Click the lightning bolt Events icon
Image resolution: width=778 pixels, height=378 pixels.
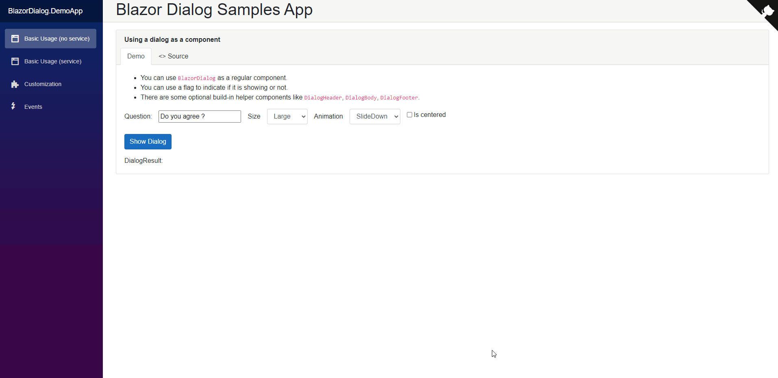click(x=13, y=106)
